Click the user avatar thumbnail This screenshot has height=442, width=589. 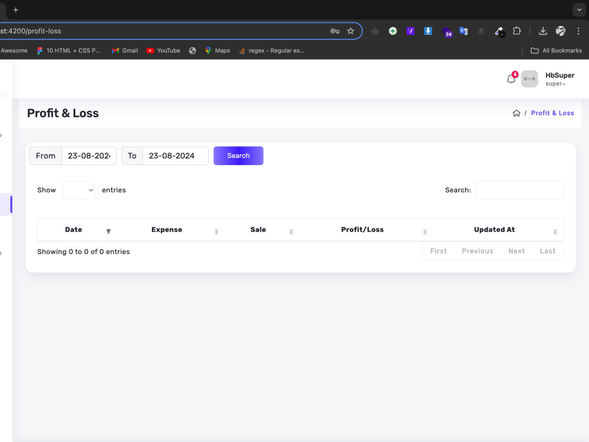(530, 78)
